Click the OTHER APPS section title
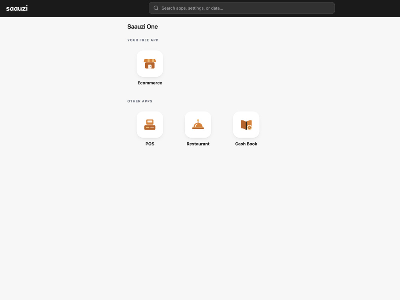400x300 pixels. pyautogui.click(x=140, y=101)
